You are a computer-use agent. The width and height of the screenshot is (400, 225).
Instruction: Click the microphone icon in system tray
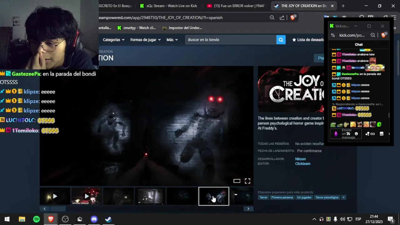point(335,219)
